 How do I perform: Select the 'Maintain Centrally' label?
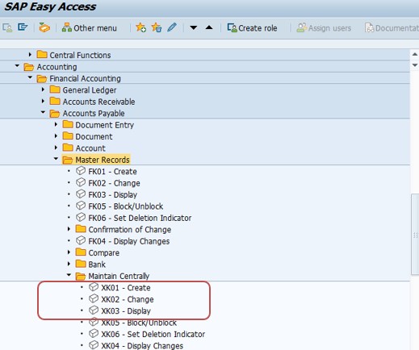[x=119, y=276]
